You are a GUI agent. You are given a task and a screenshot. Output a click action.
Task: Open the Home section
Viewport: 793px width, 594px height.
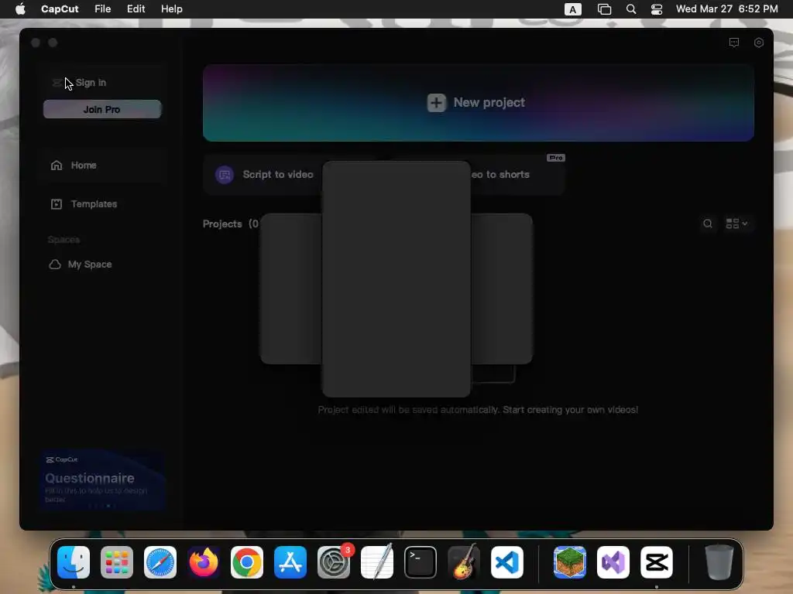coord(102,166)
